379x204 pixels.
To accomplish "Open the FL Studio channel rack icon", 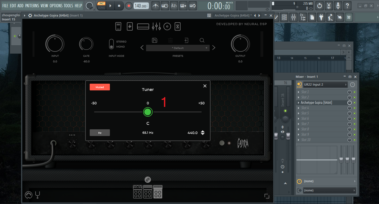I will tap(284, 17).
